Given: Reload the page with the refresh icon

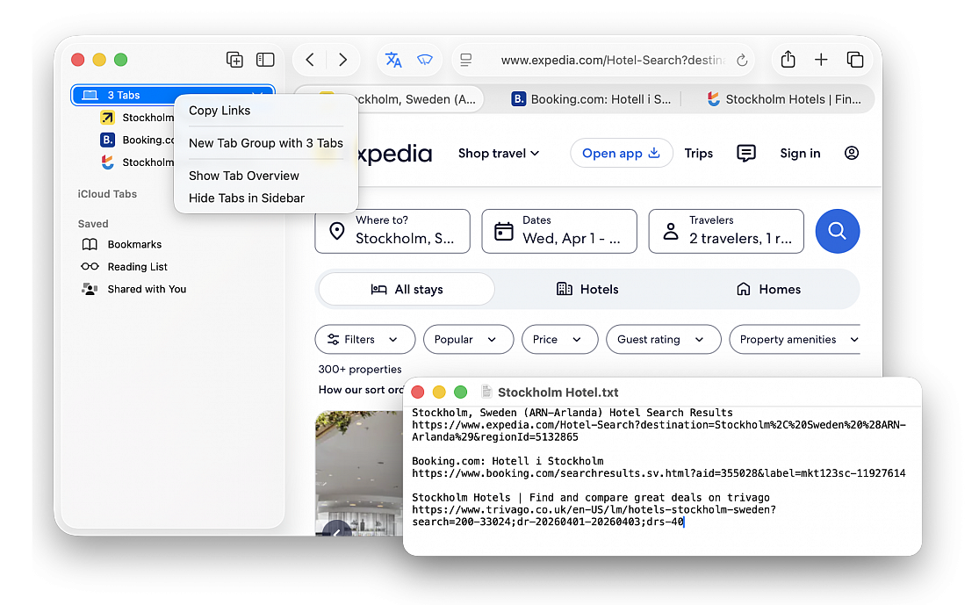Looking at the screenshot, I should click(742, 61).
